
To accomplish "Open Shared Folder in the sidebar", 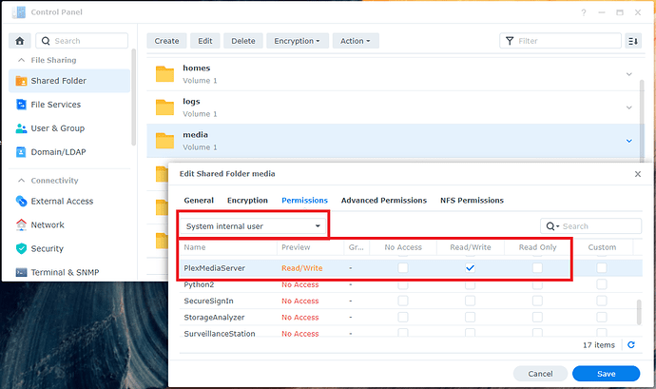I will click(x=69, y=81).
